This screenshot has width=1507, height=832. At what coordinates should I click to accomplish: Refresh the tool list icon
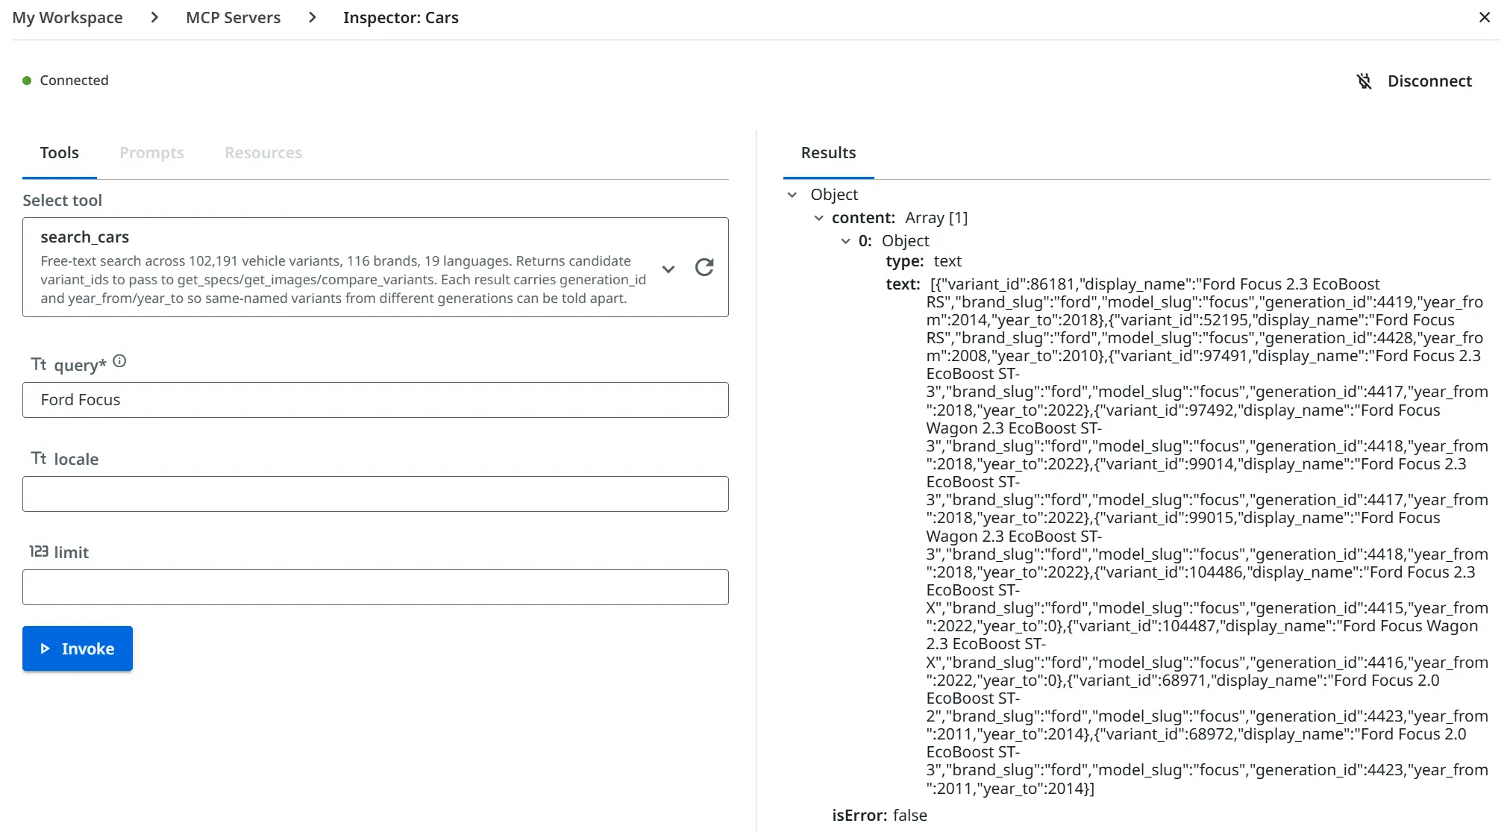pos(704,267)
